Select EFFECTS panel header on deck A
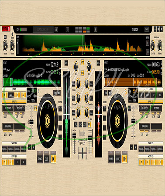The image size is (165, 196). (14, 101)
